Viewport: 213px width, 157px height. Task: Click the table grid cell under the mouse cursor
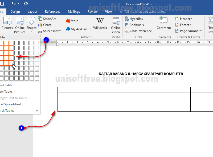click(11, 63)
